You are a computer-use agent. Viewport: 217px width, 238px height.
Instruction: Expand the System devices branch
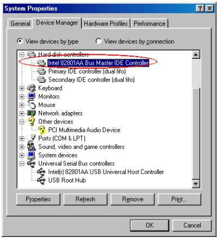(x=22, y=155)
